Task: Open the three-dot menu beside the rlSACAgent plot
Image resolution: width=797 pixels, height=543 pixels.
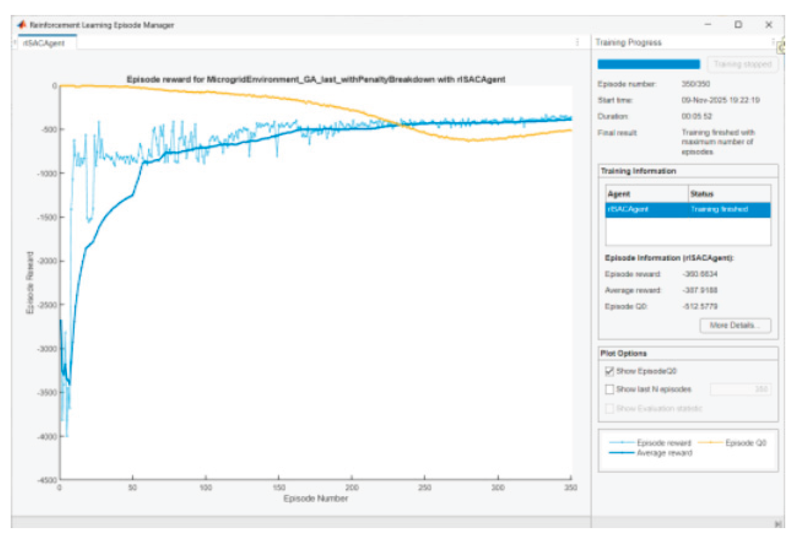Action: coord(577,42)
